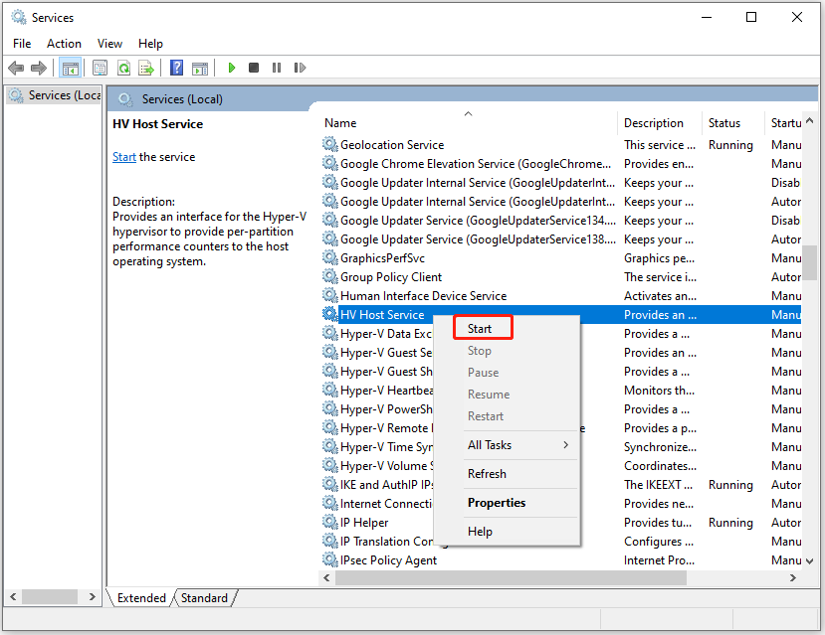
Task: Click the Back arrow in the toolbar
Action: click(x=16, y=68)
